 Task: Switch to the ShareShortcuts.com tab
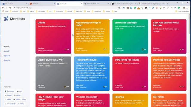coord(96,4)
